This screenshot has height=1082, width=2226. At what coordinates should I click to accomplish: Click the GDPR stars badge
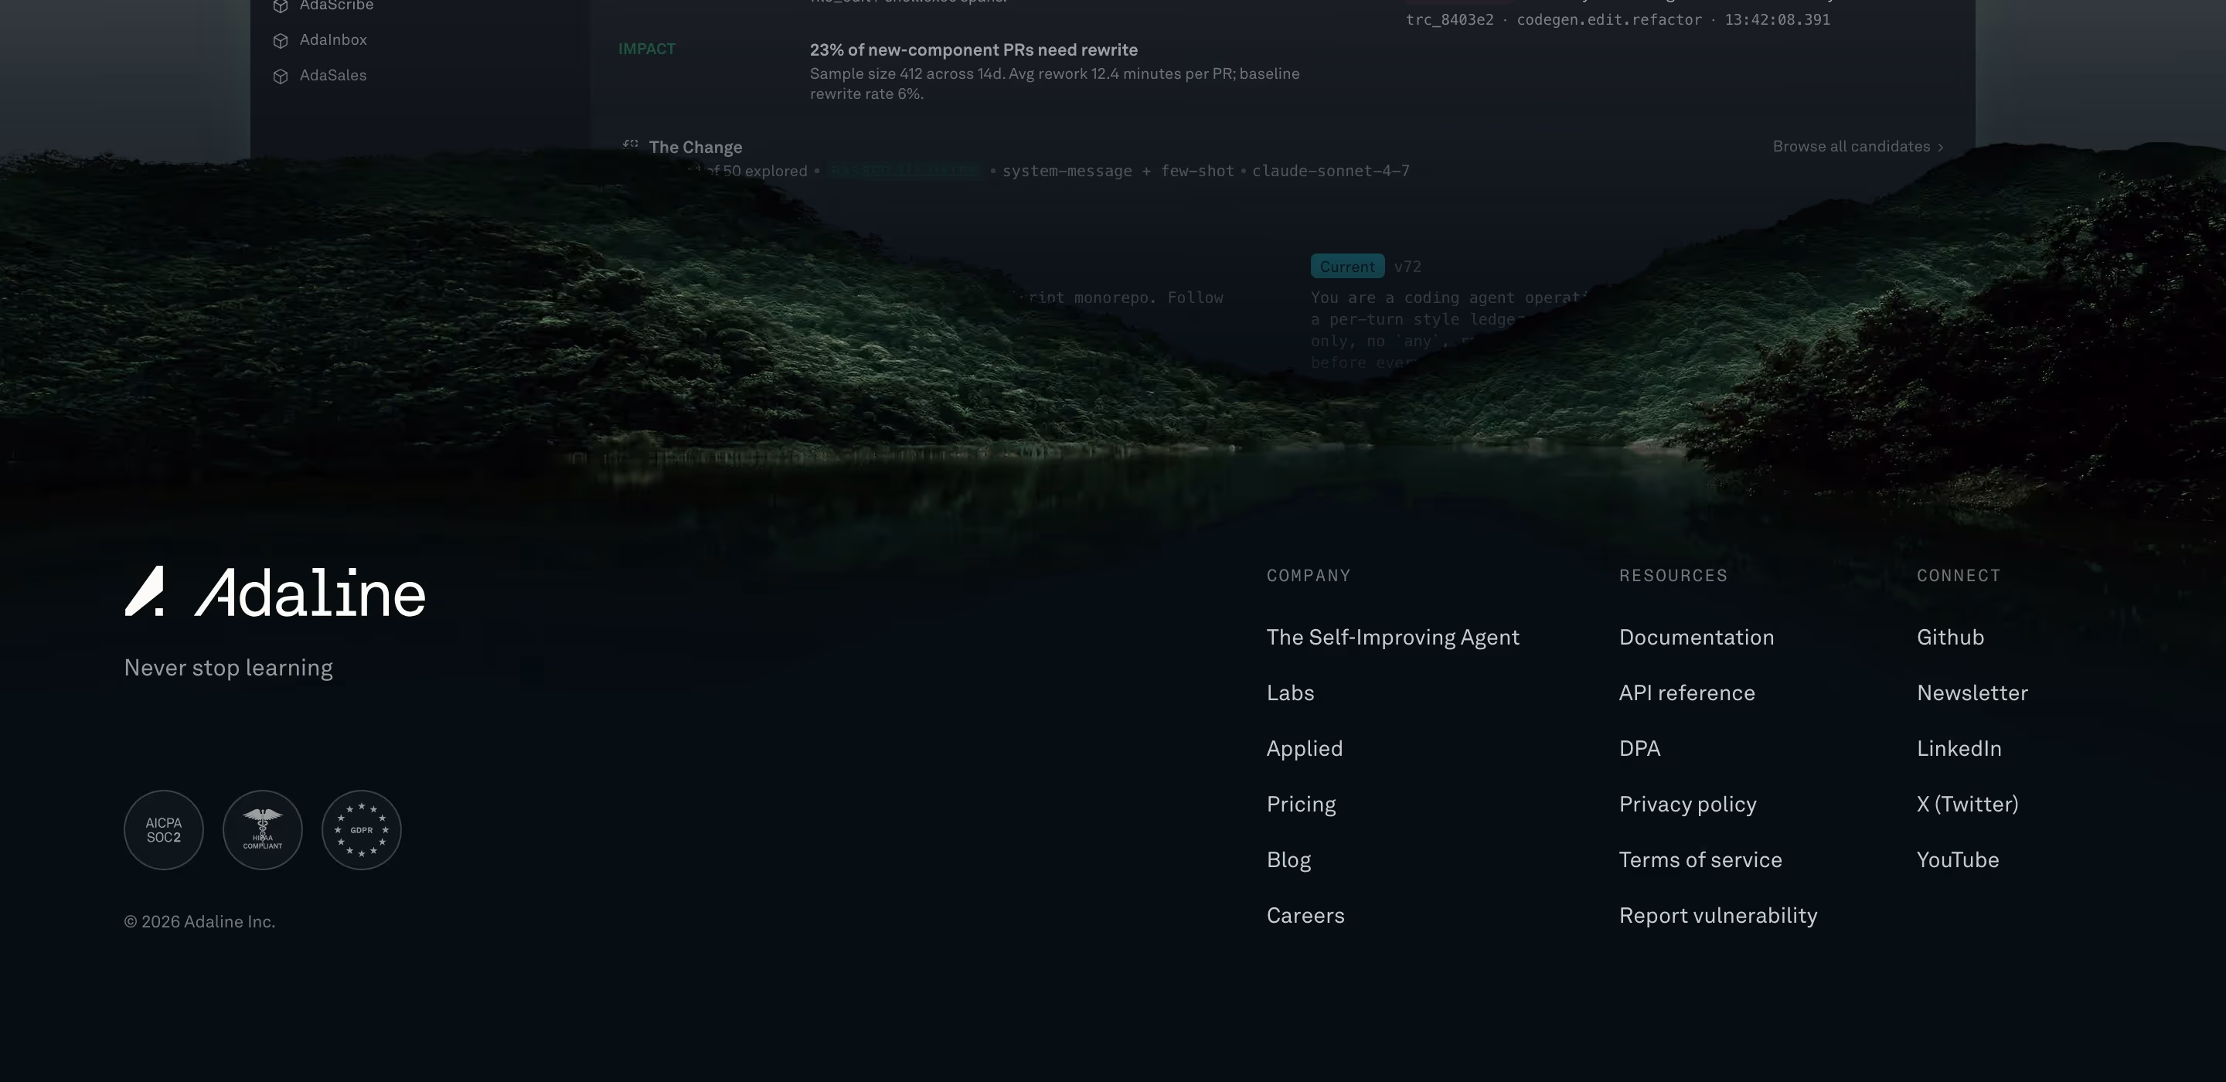pyautogui.click(x=361, y=829)
